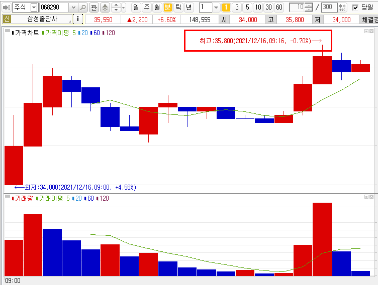Open the 주식 market type dropdown
The width and height of the screenshot is (378, 285).
[34, 8]
